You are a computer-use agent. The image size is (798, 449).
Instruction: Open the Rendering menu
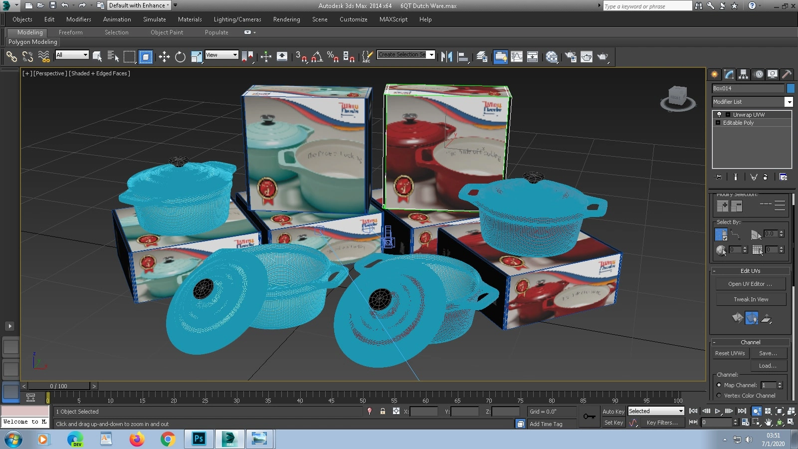click(x=286, y=19)
